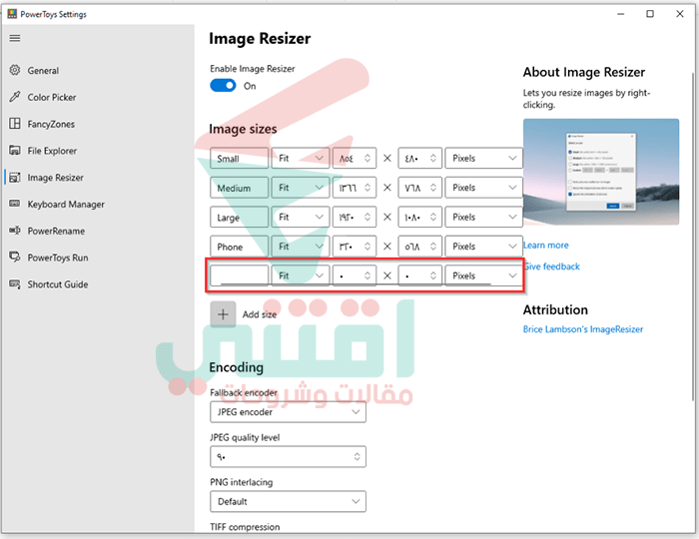Select PowerRename in sidebar
Viewport: 699px width, 539px height.
point(56,231)
